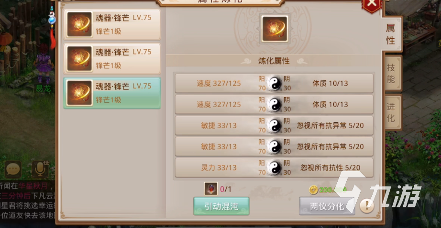Switch to the 属性 tab
The width and height of the screenshot is (441, 228).
(392, 34)
